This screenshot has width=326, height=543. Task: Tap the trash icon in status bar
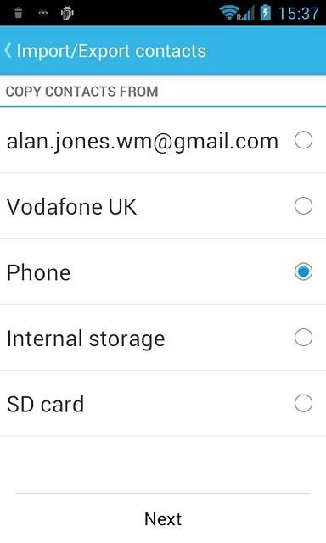(x=19, y=13)
